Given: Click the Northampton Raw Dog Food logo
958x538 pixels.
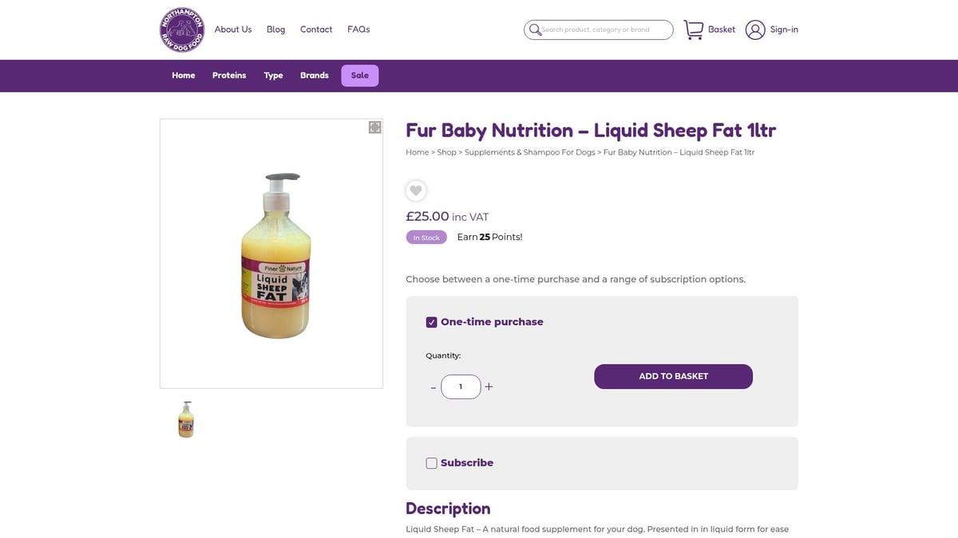Looking at the screenshot, I should (181, 29).
